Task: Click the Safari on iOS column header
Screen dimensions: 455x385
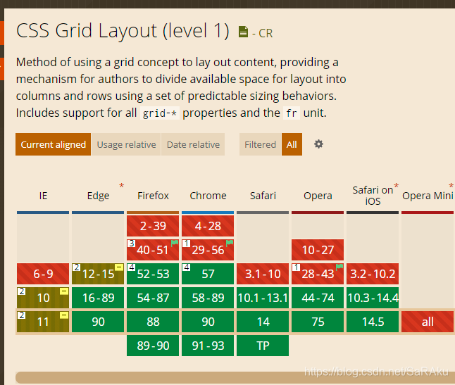Action: click(x=373, y=196)
